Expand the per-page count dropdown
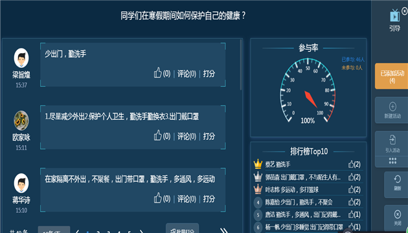 [54, 230]
